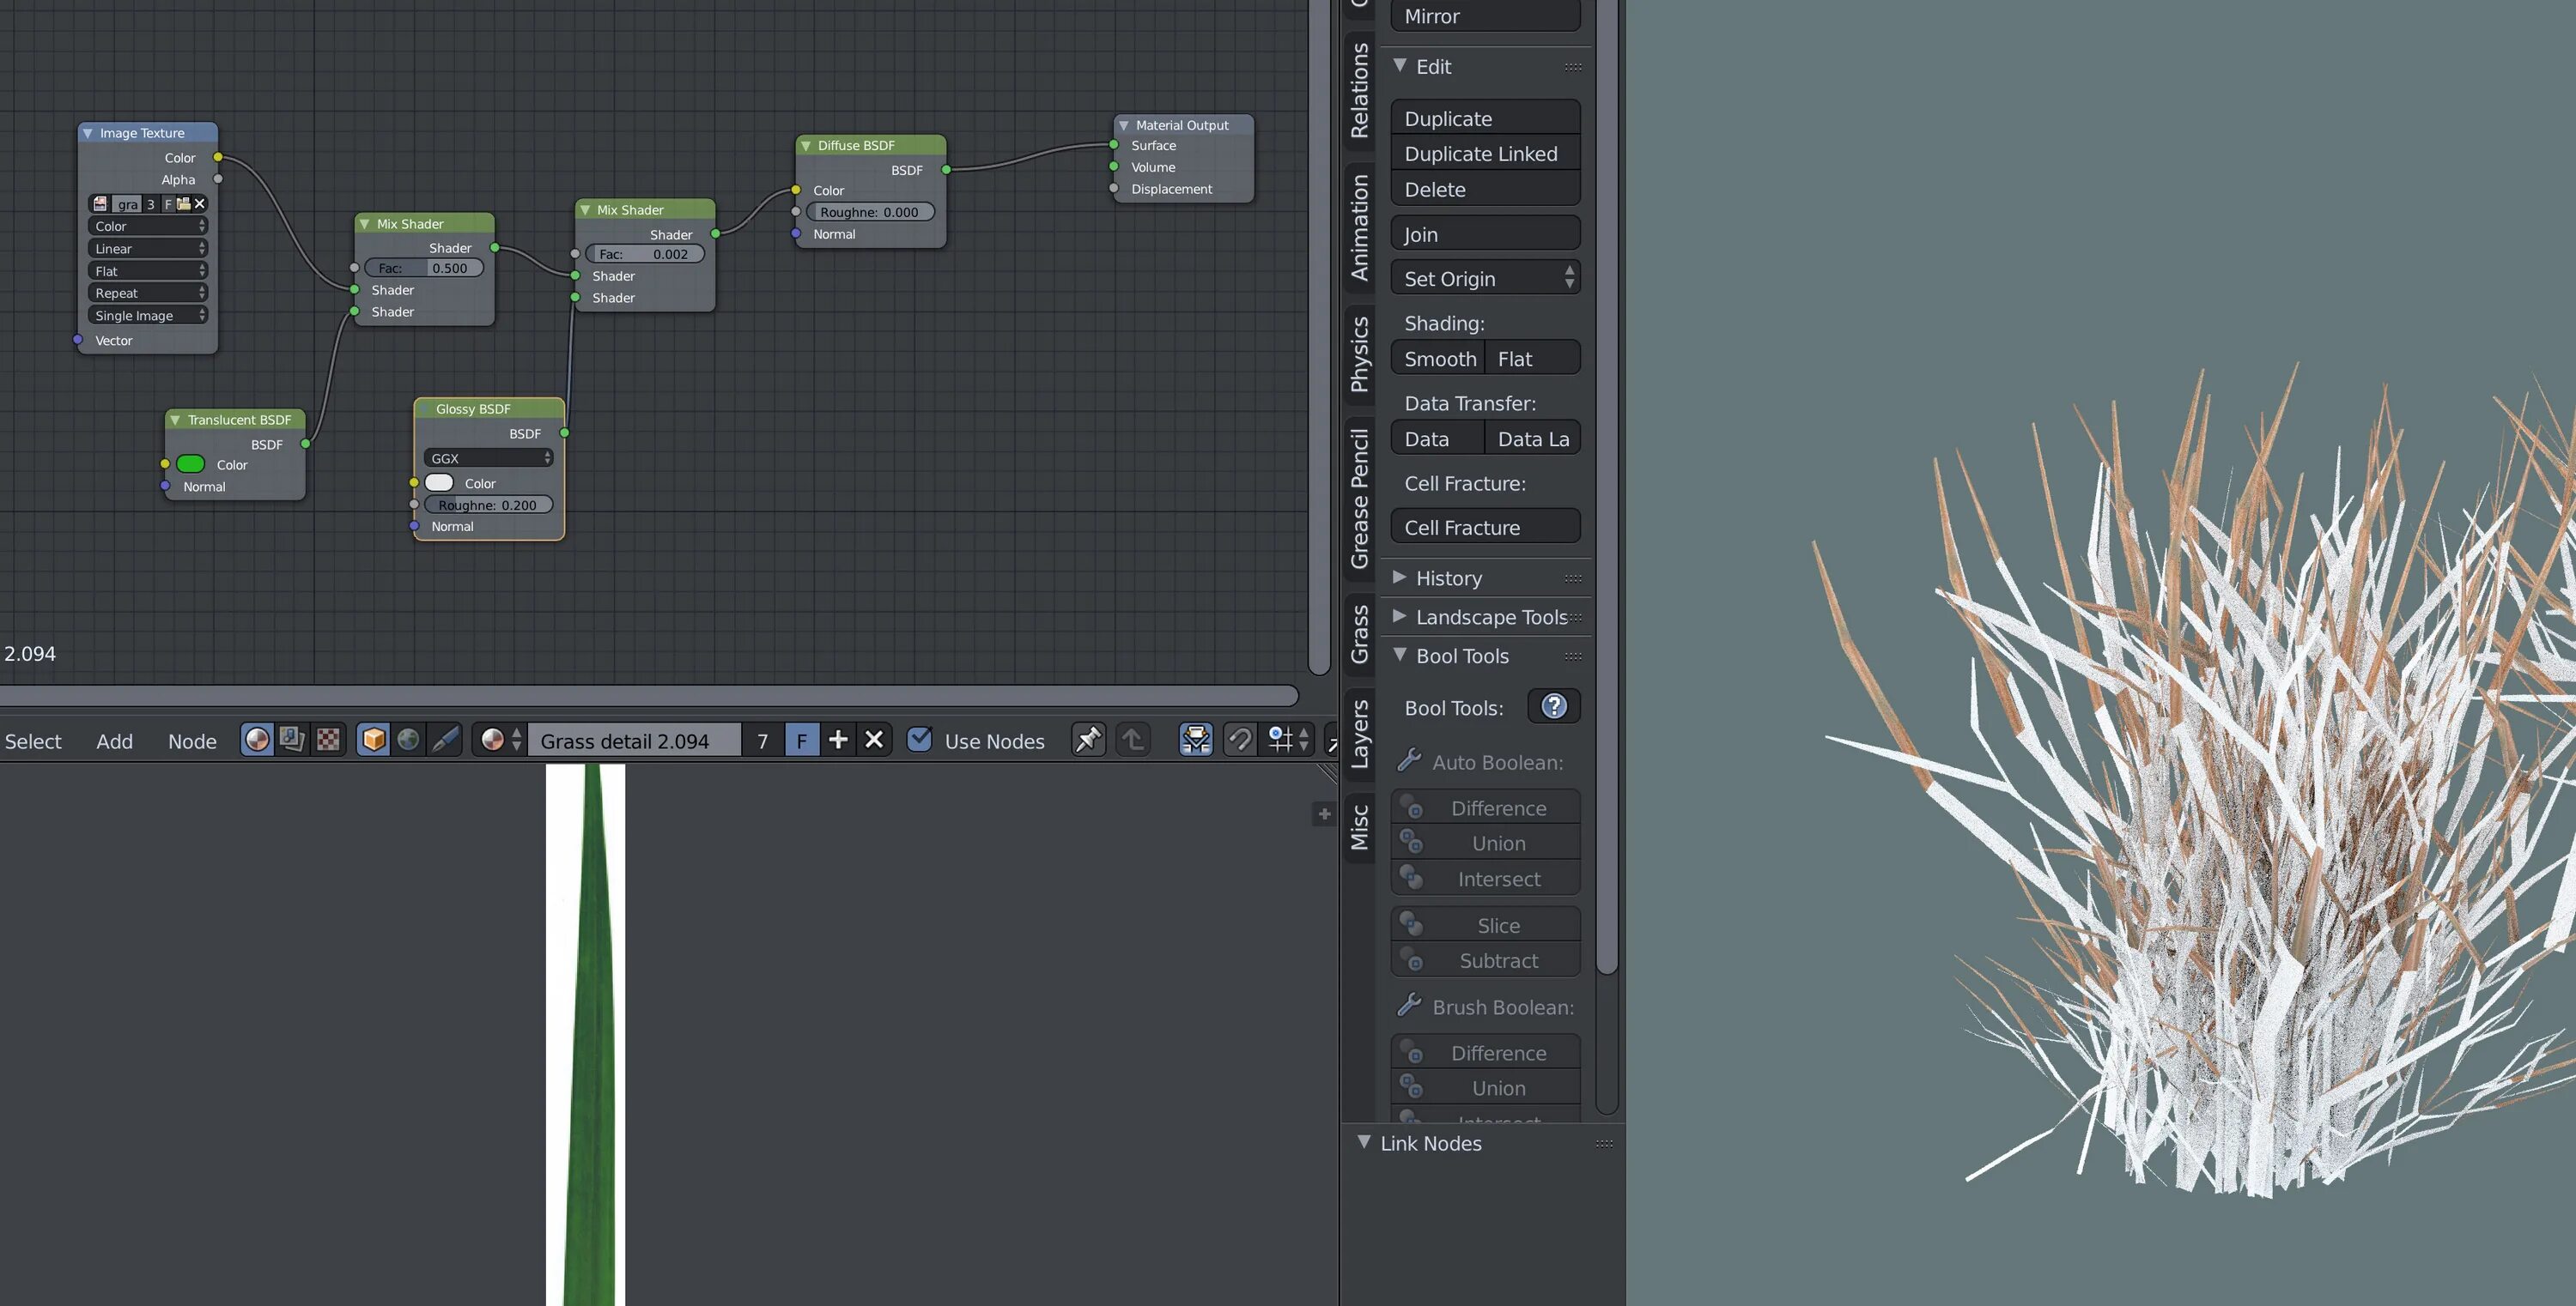Click the Bool Tools help question icon
The width and height of the screenshot is (2576, 1306).
click(1553, 706)
